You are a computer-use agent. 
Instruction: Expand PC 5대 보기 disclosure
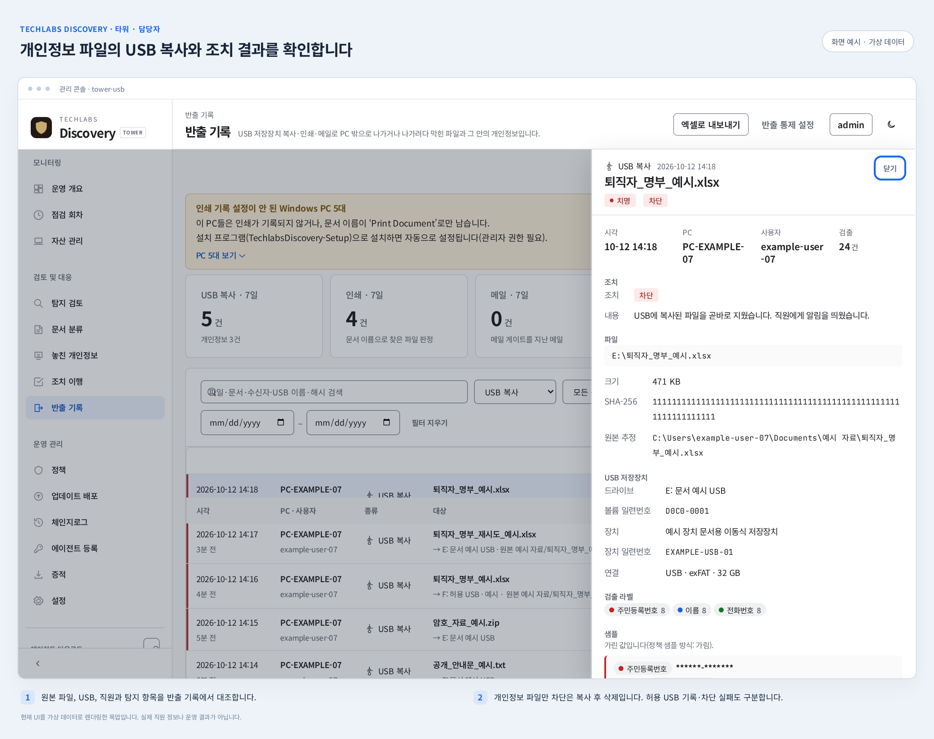pyautogui.click(x=221, y=255)
